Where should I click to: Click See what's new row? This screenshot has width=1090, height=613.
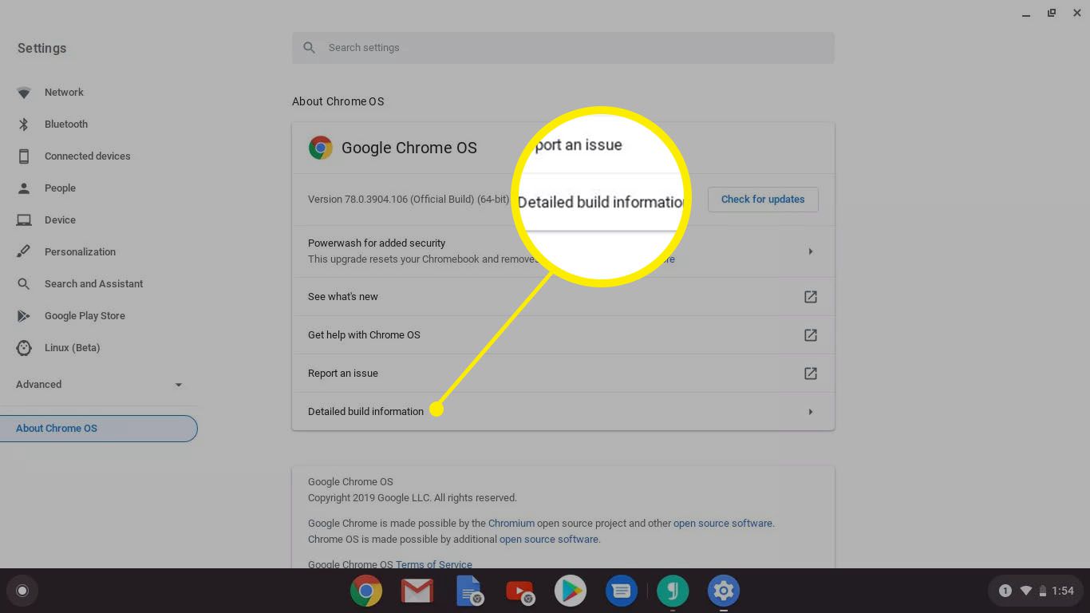(x=563, y=297)
